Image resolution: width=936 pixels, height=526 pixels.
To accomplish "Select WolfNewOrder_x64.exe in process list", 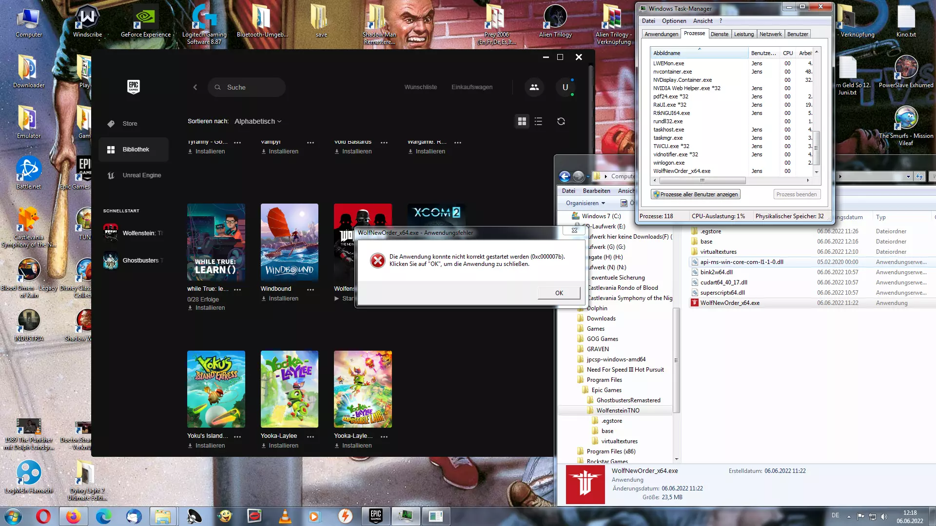I will click(681, 171).
